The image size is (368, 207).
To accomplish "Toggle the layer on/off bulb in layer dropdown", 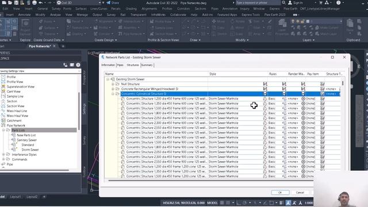I will click(x=293, y=21).
